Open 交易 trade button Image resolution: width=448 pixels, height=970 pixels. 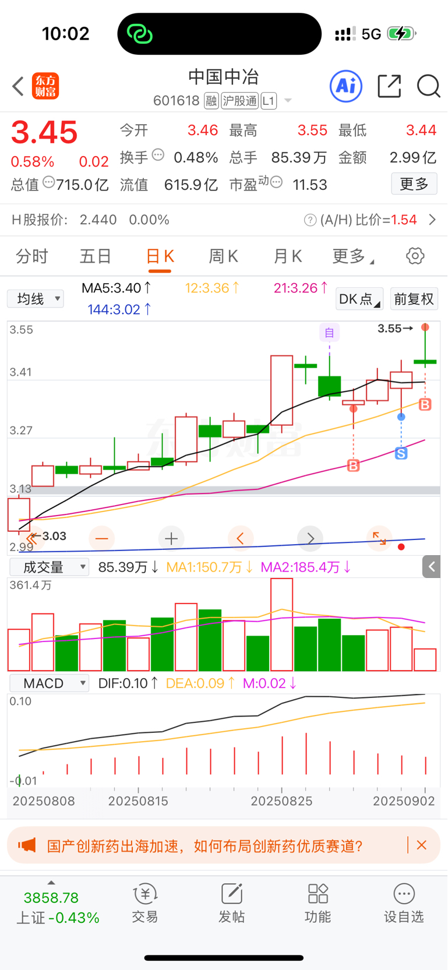tap(145, 904)
